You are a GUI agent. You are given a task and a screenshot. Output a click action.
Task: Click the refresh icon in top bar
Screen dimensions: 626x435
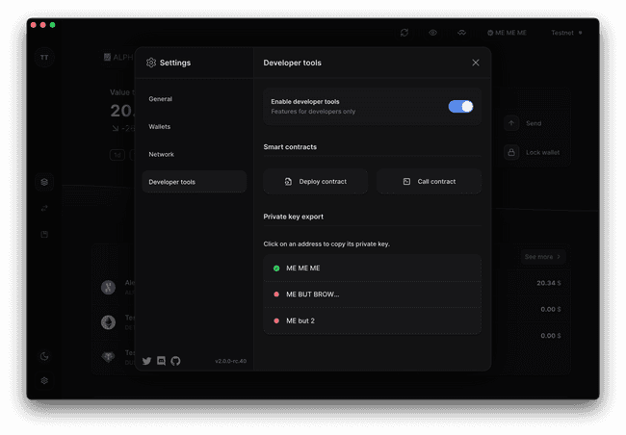click(404, 33)
